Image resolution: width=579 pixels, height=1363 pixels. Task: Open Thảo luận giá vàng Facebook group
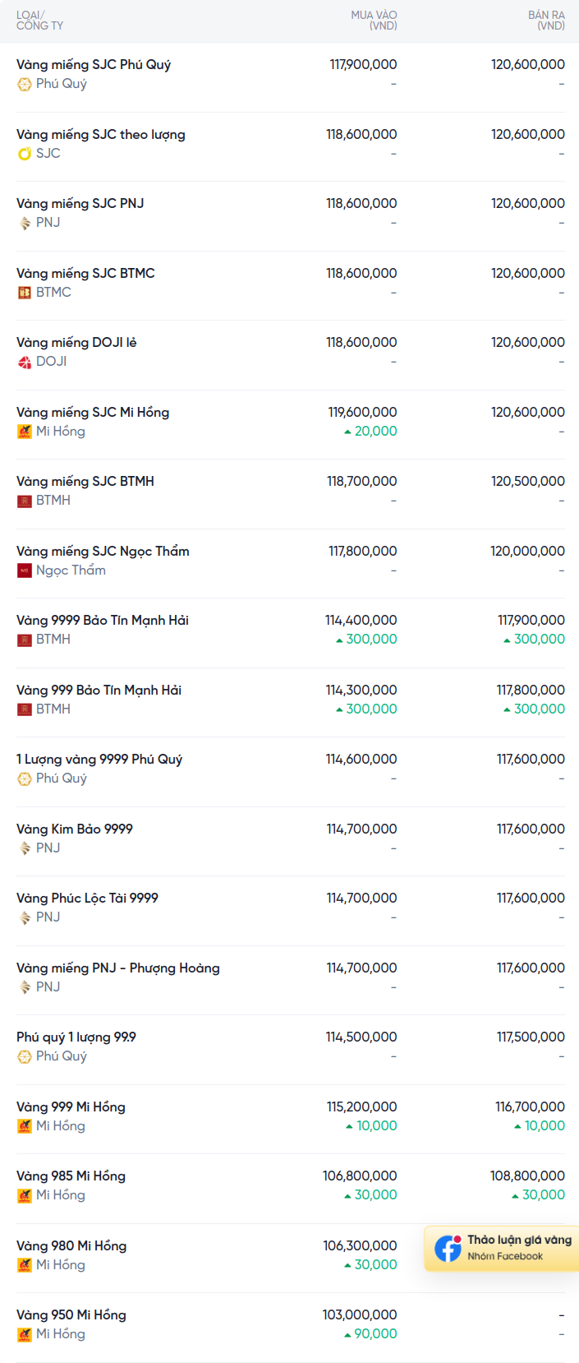(502, 1248)
